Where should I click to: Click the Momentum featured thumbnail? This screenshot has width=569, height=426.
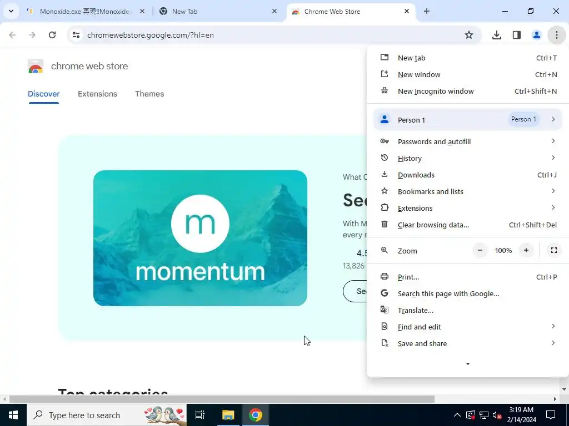pos(200,238)
